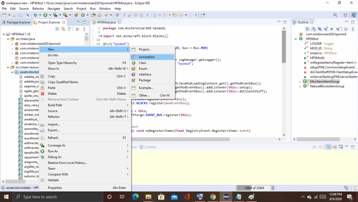Collapse the src/main/java folder
This screenshot has height=202, width=358.
click(x=8, y=39)
